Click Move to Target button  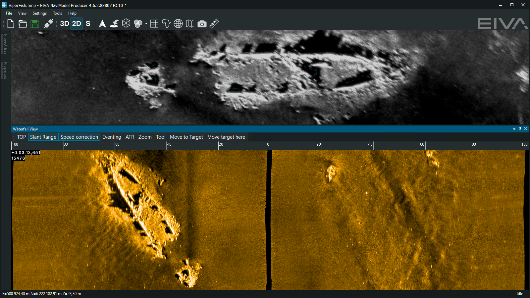(186, 137)
